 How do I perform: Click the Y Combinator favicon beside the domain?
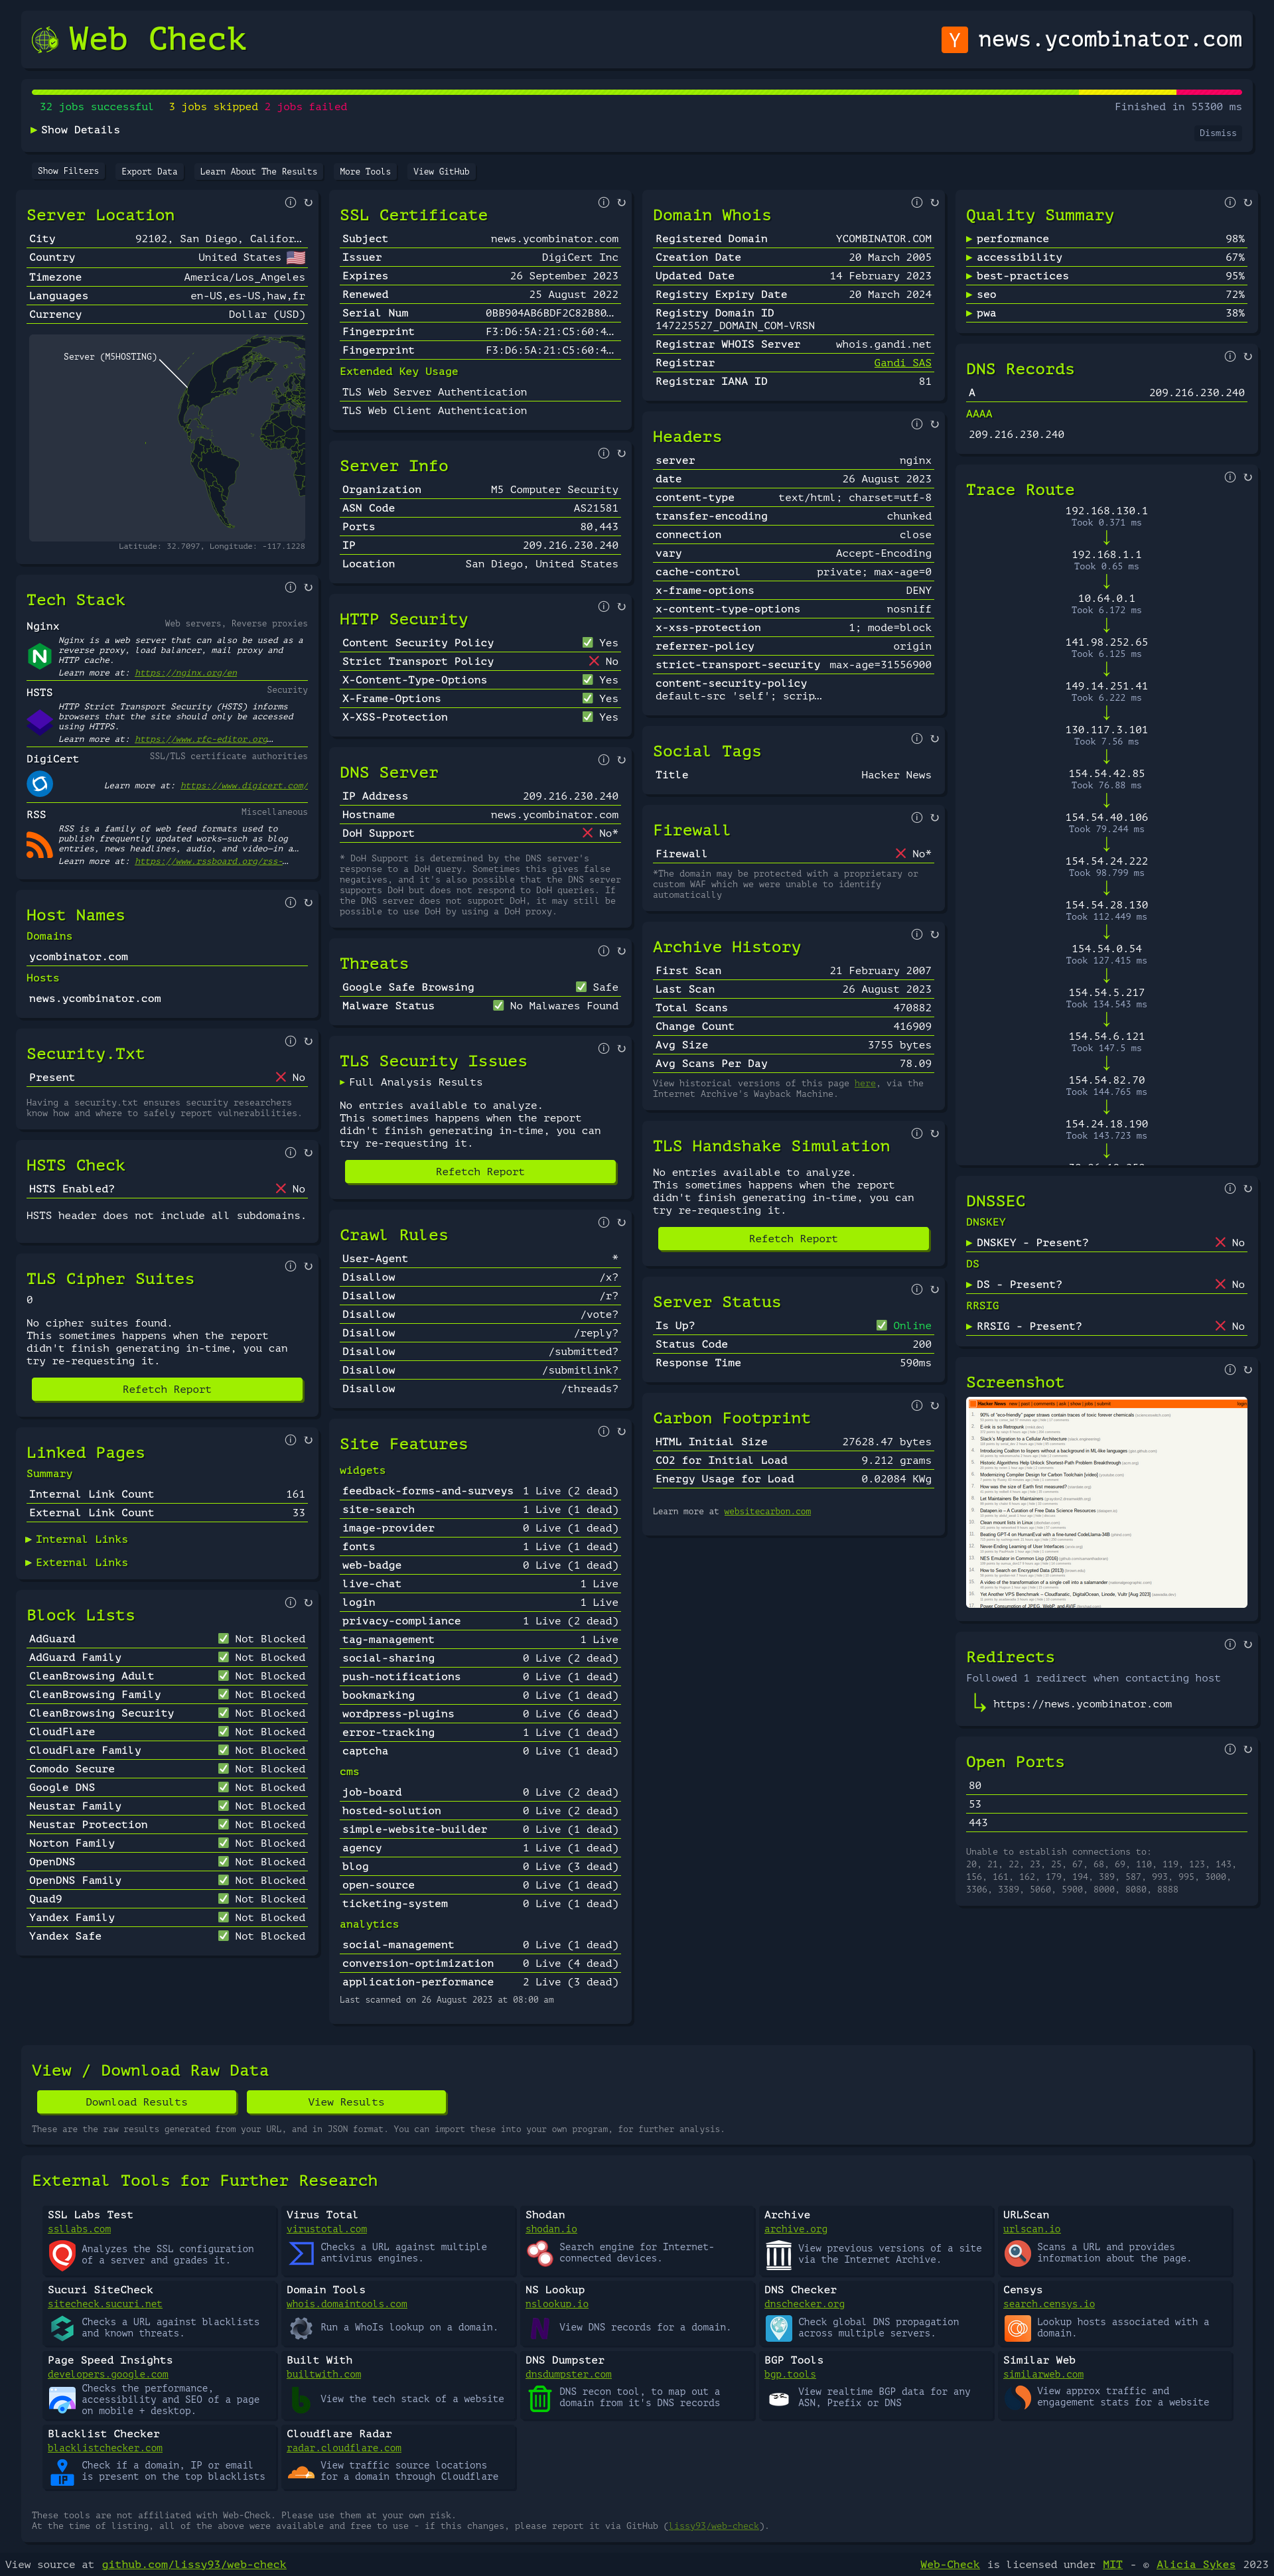pyautogui.click(x=954, y=40)
